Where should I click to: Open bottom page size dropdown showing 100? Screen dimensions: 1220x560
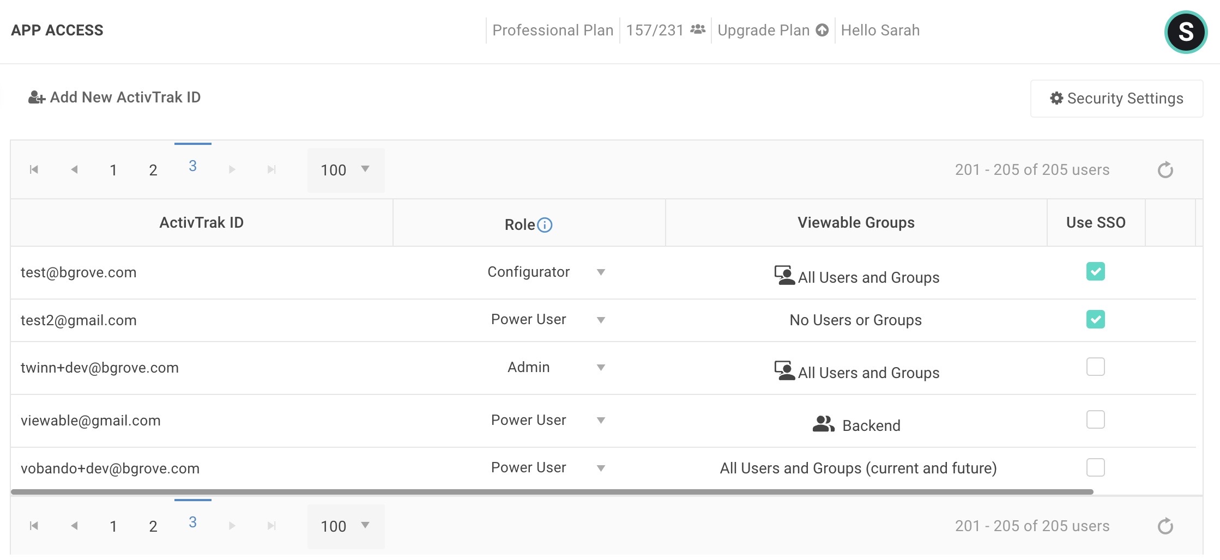[346, 526]
